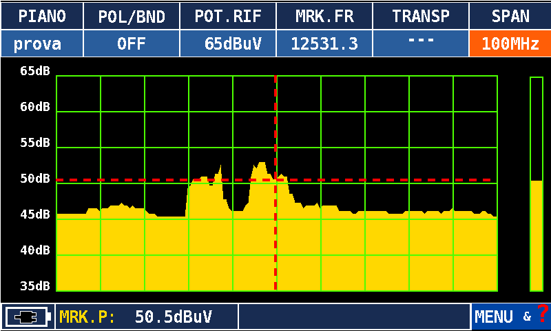The width and height of the screenshot is (551, 331).
Task: Click the 40dB axis label
Action: coord(35,250)
